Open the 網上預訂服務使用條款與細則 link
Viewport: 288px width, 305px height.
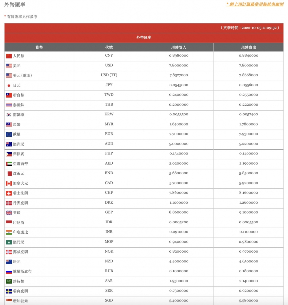pyautogui.click(x=256, y=5)
